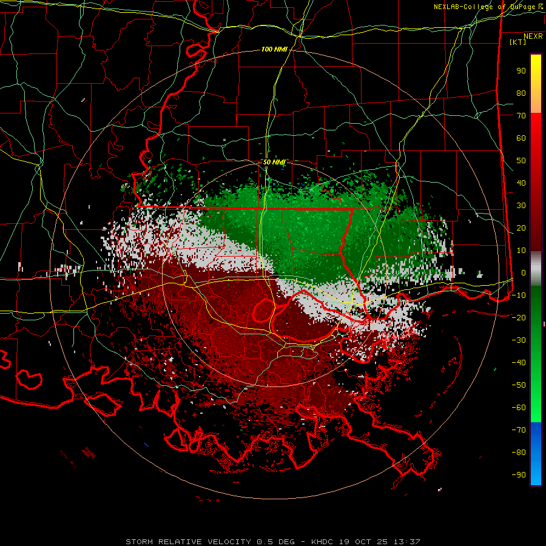Click the [KT] units label
The height and width of the screenshot is (546, 546).
coord(517,42)
